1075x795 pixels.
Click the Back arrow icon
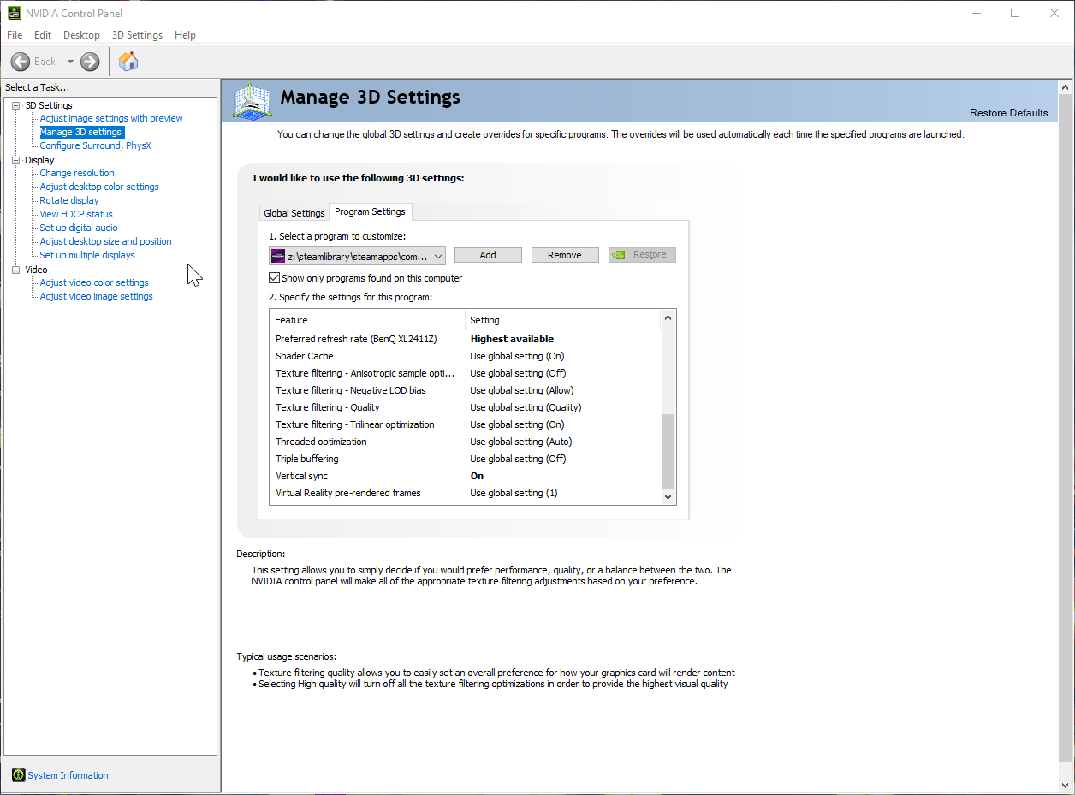pyautogui.click(x=21, y=62)
